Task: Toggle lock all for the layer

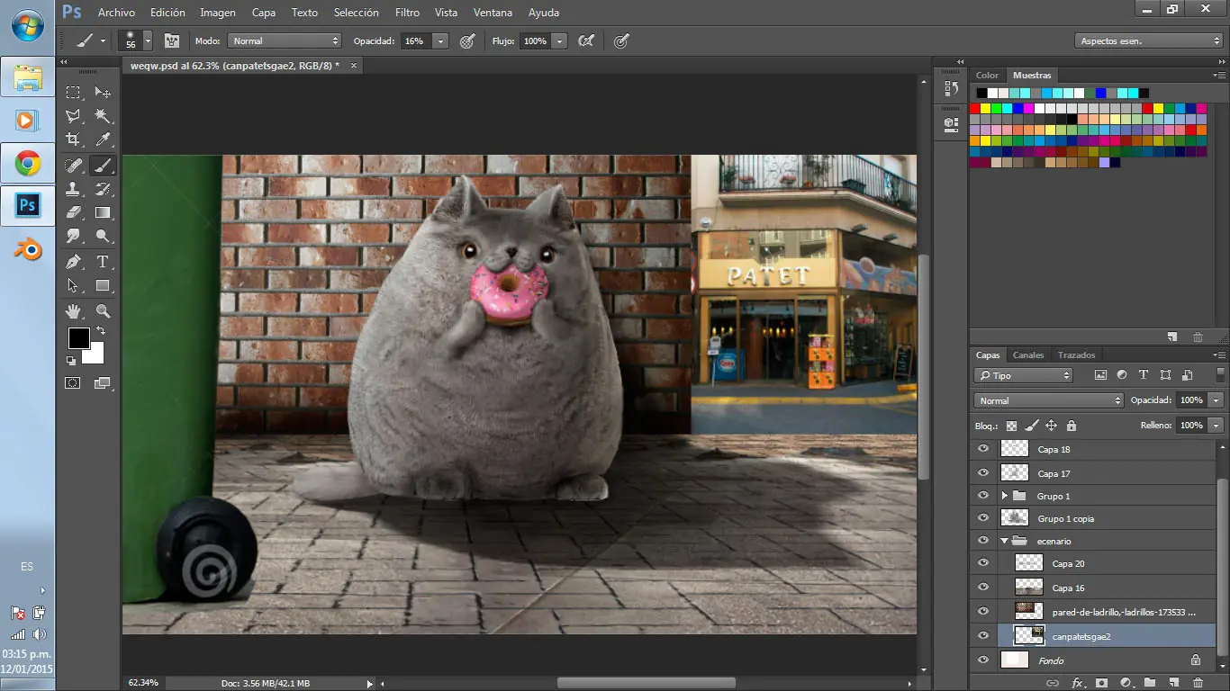Action: tap(1072, 426)
